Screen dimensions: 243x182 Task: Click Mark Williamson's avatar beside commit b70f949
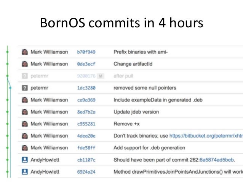point(25,52)
